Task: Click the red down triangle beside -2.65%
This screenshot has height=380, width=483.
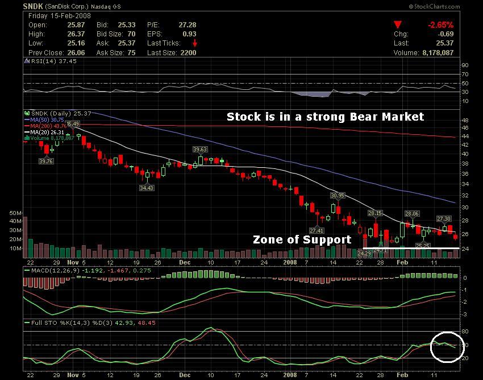Action: click(x=398, y=24)
